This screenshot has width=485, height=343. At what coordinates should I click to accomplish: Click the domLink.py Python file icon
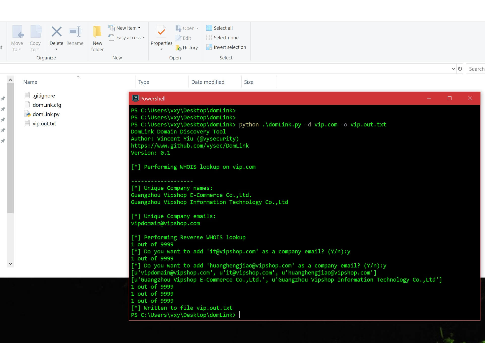[x=27, y=114]
